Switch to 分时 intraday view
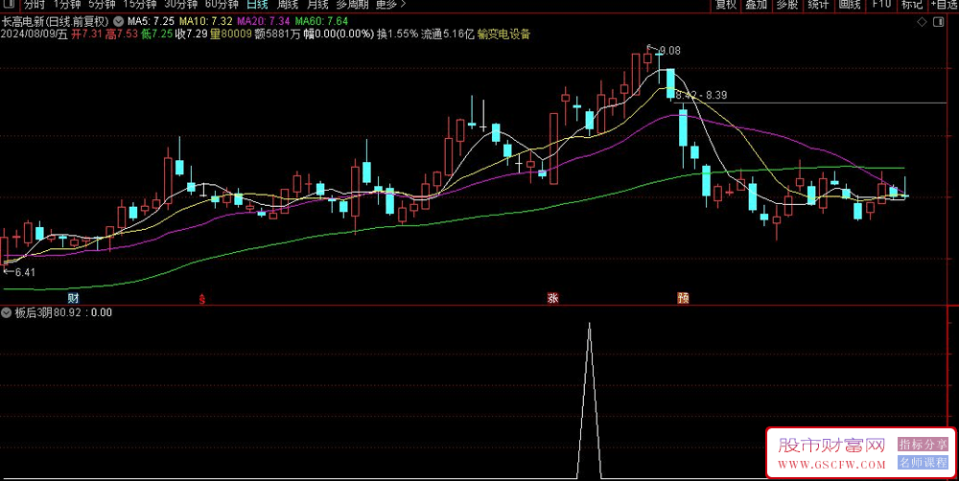The width and height of the screenshot is (959, 481). click(35, 4)
